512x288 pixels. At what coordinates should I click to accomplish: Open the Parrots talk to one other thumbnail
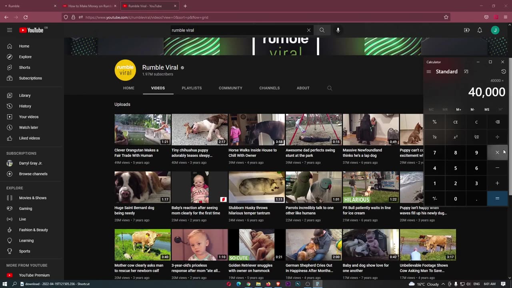tap(314, 187)
